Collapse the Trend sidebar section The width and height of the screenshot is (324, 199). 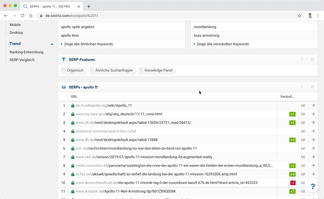(x=52, y=44)
